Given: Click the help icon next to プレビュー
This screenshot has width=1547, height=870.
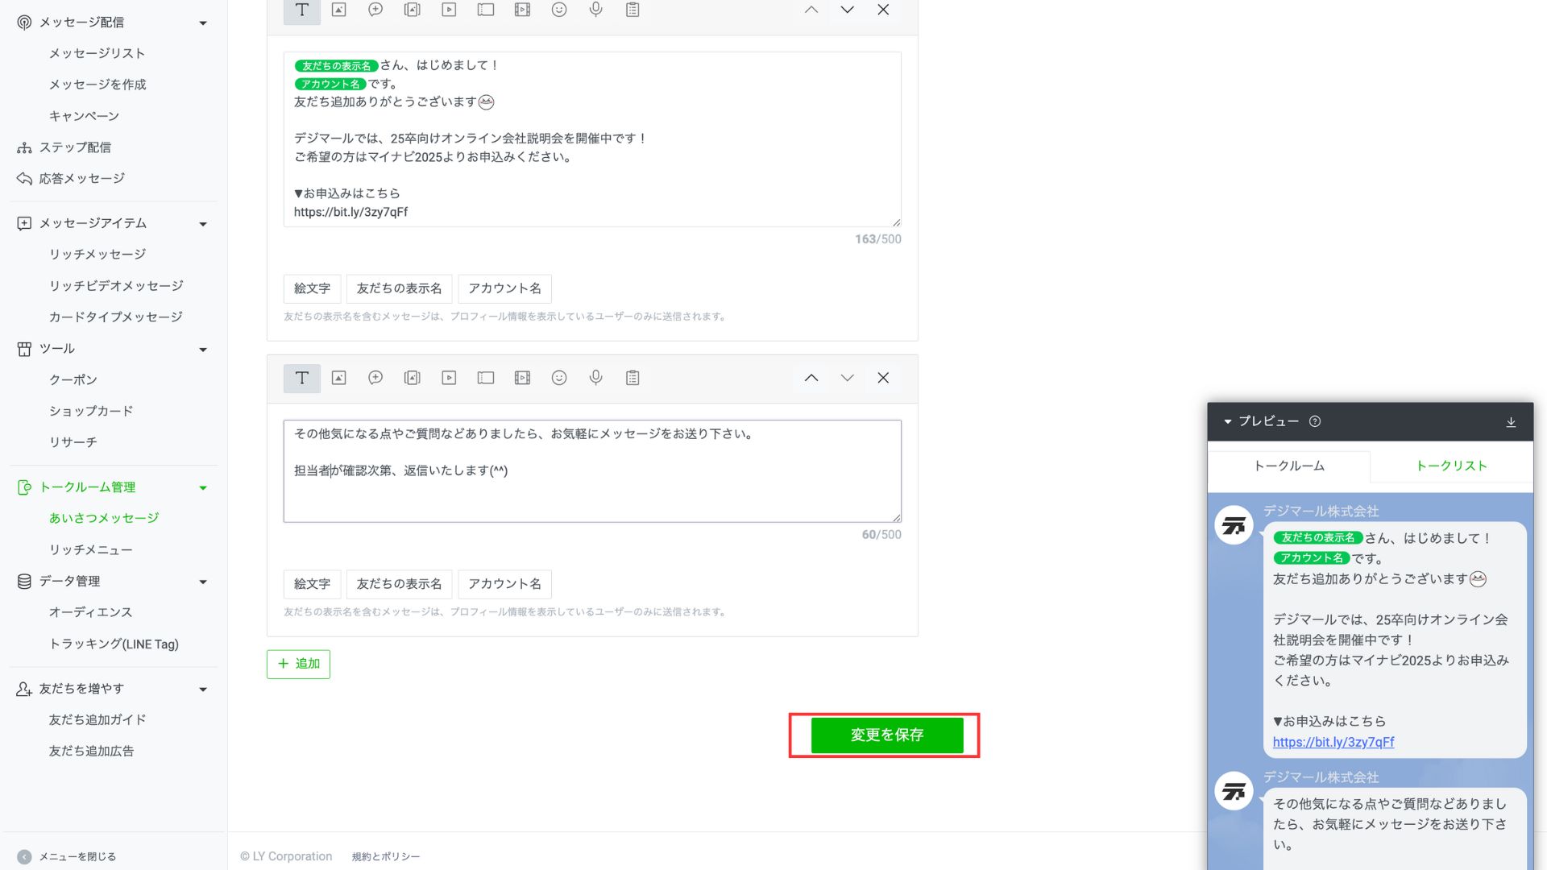Looking at the screenshot, I should (x=1315, y=421).
